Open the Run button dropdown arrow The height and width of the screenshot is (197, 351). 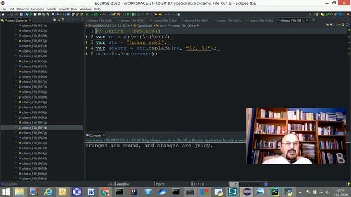[100, 14]
